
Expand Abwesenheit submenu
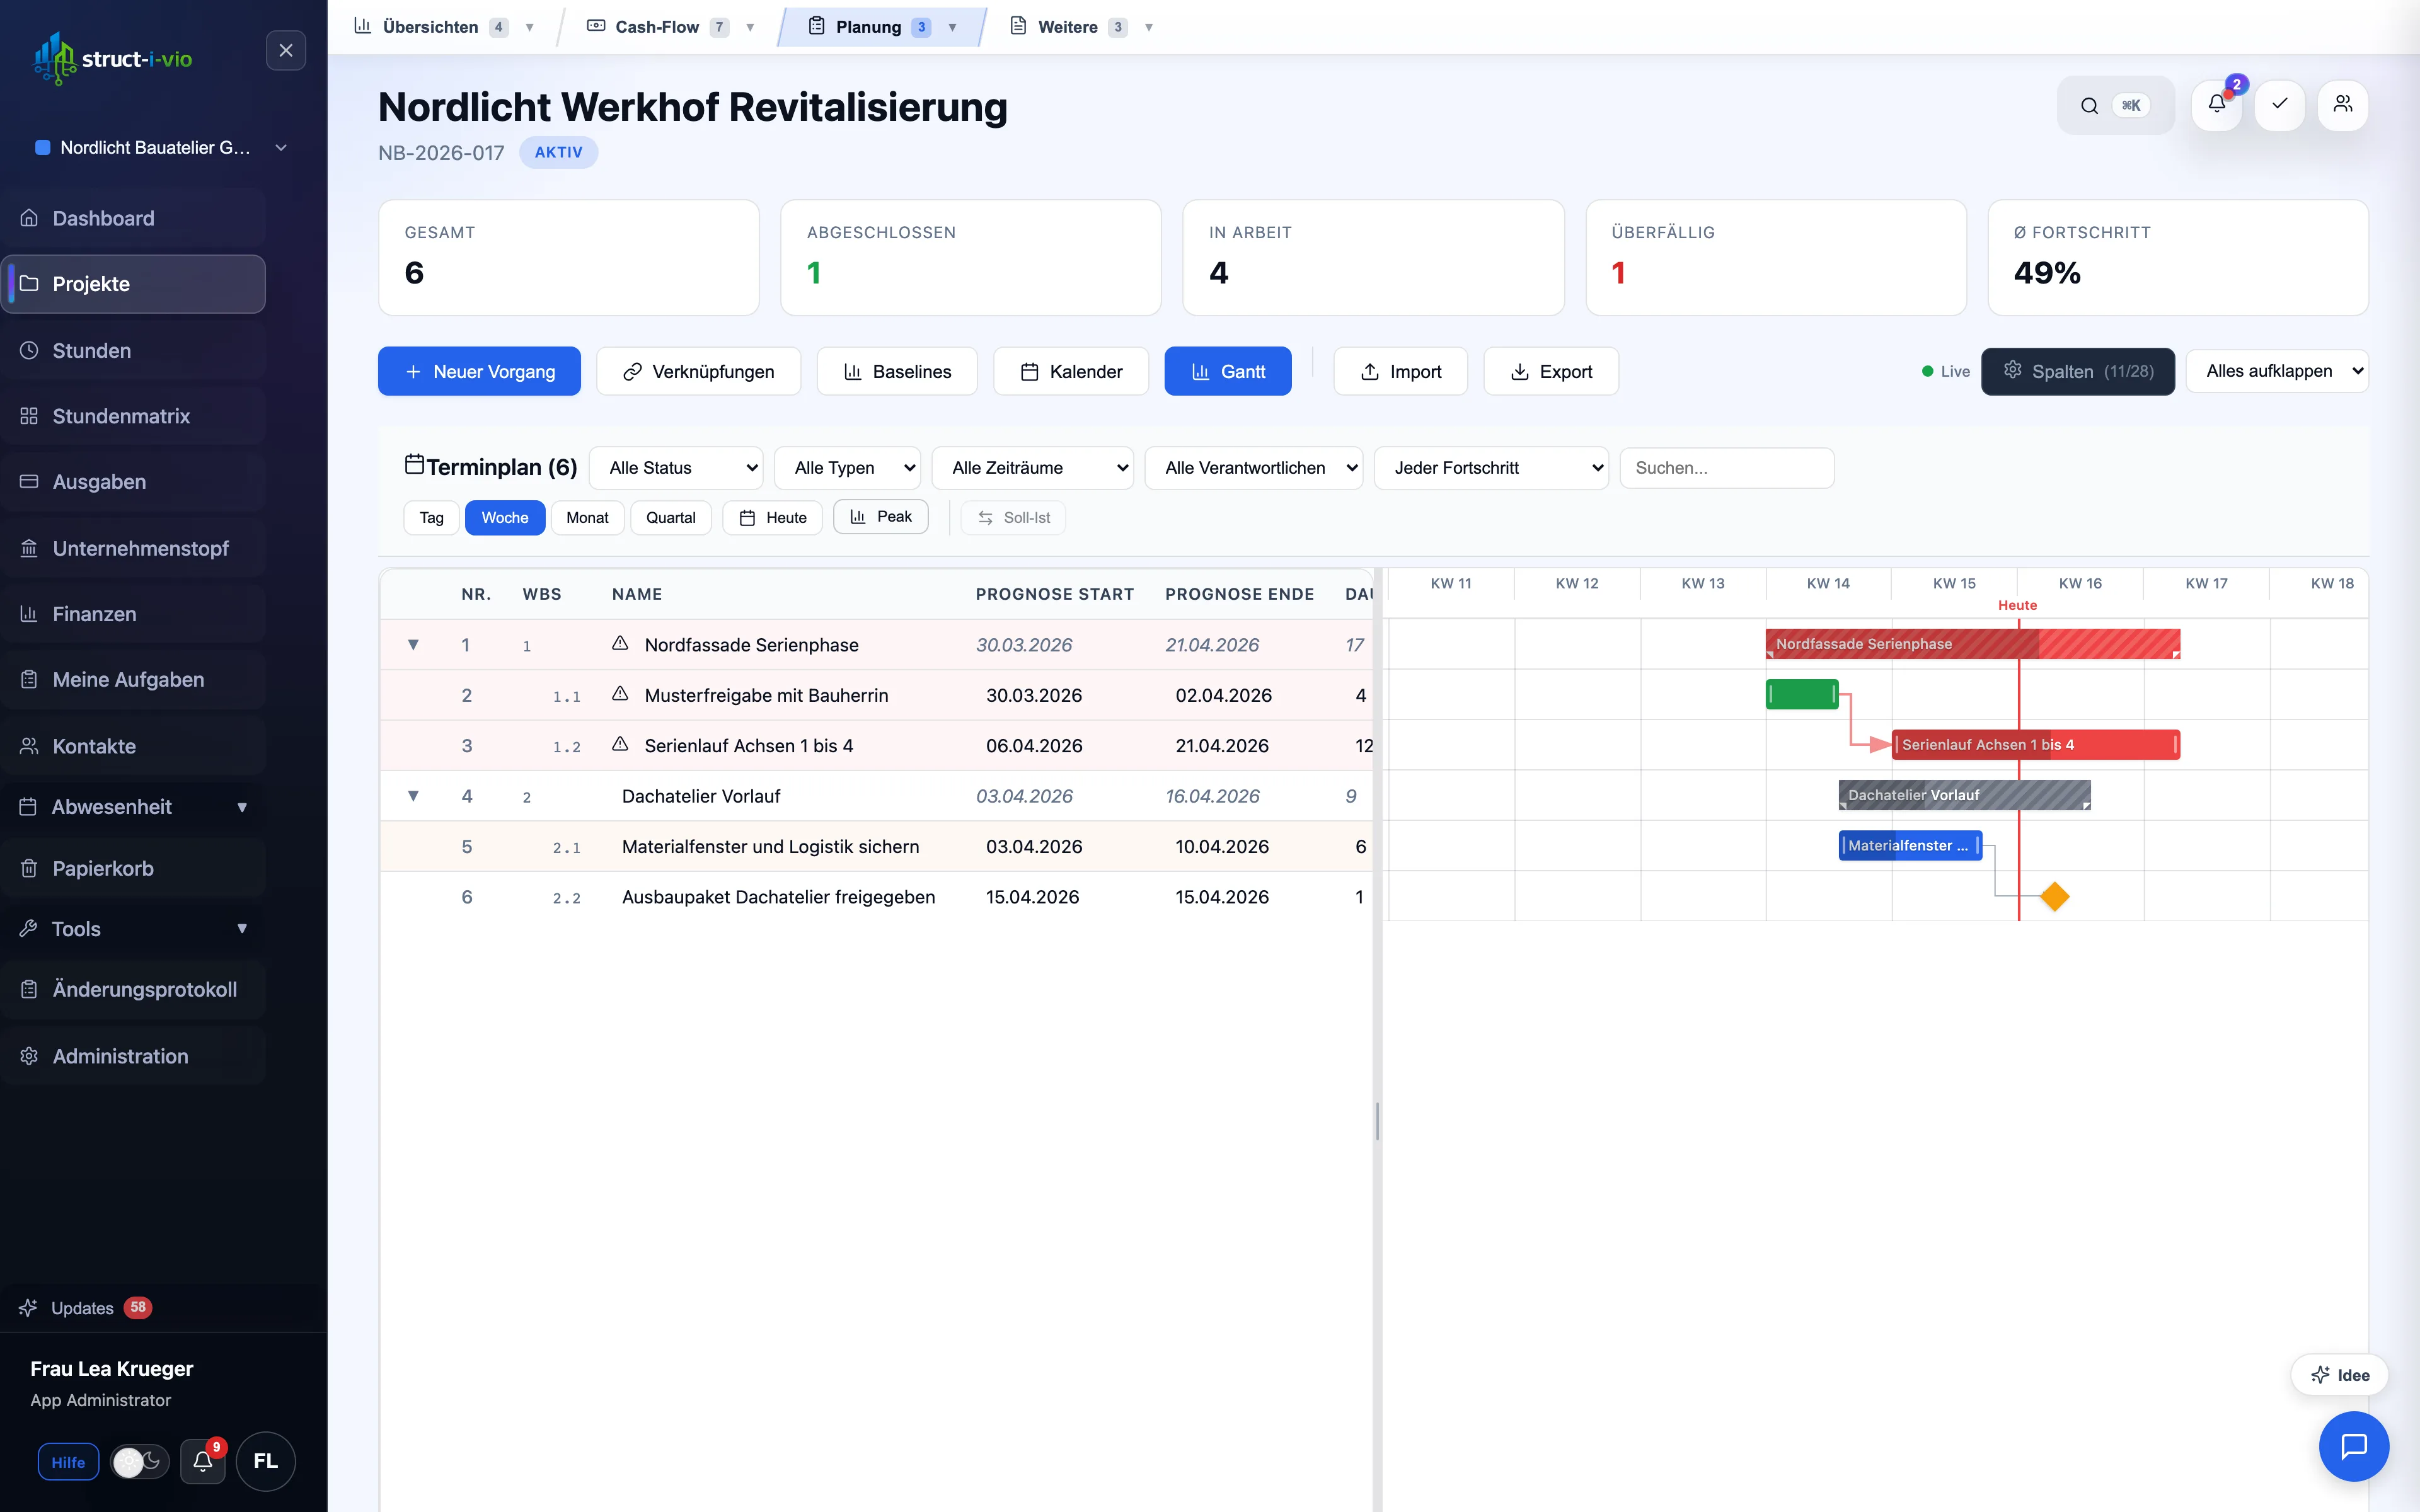click(134, 806)
